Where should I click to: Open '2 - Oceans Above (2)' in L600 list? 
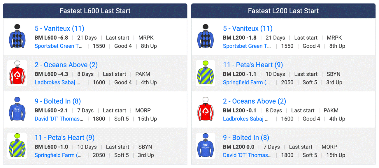tap(66, 65)
